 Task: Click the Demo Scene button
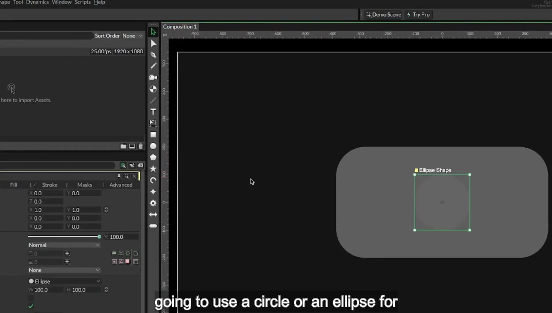[384, 15]
